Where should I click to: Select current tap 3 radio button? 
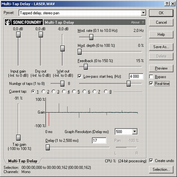[54, 92]
